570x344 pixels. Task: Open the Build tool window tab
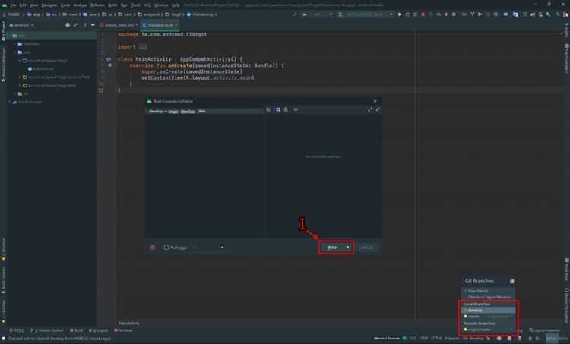click(x=76, y=330)
